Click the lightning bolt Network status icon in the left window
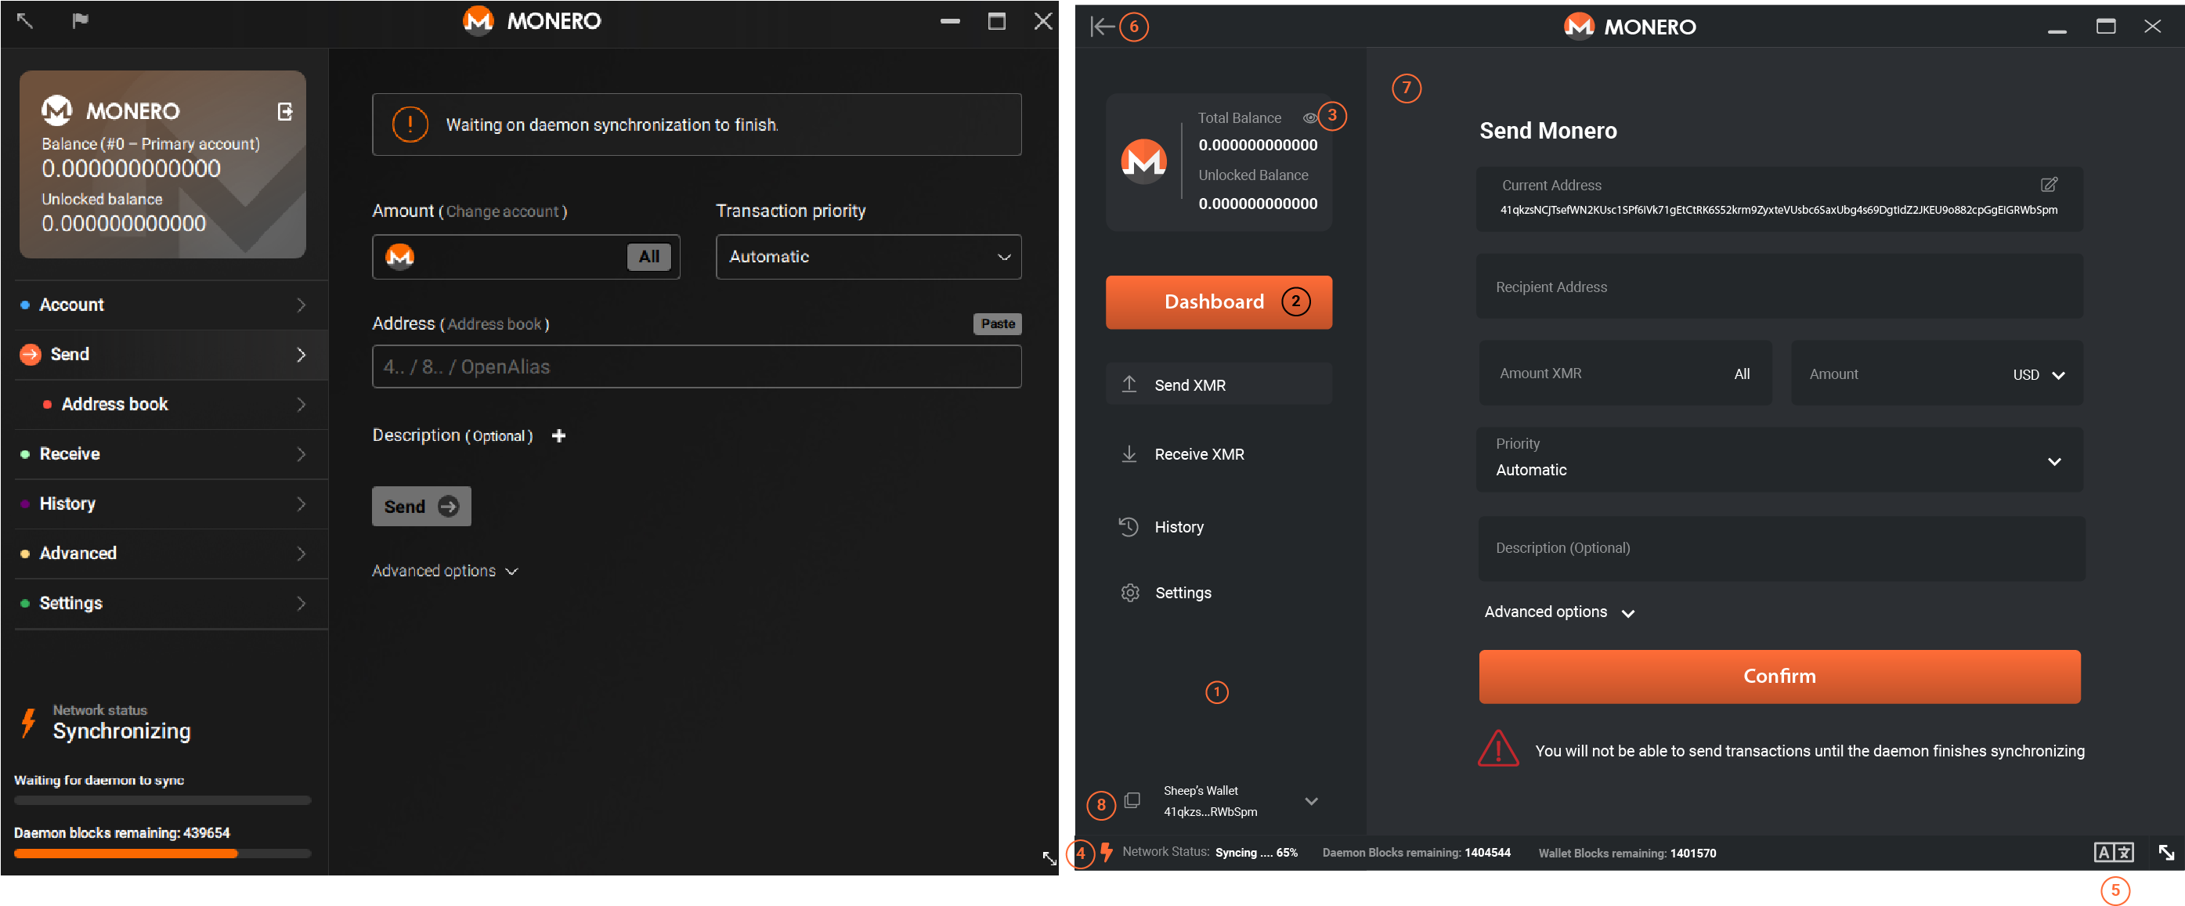The height and width of the screenshot is (906, 2185). coord(29,723)
